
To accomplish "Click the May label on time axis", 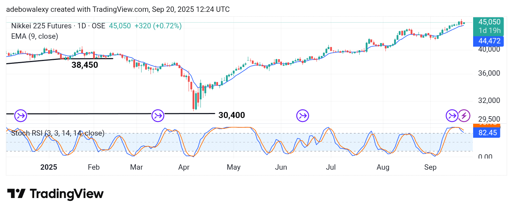I will pos(234,167).
